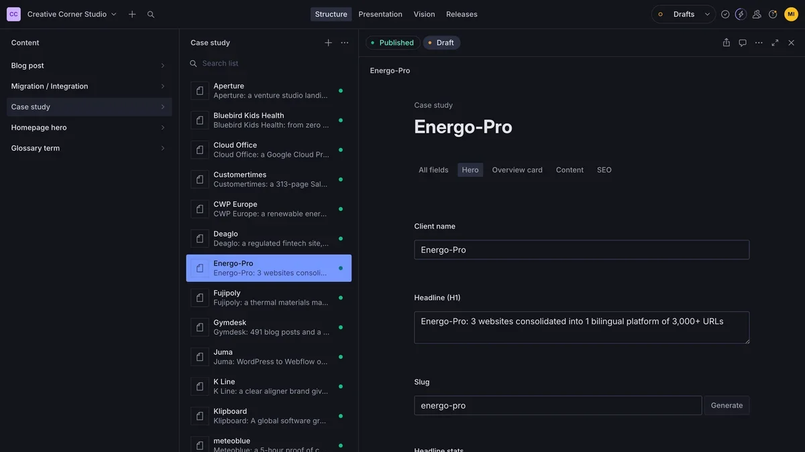
Task: Open the Cloud Office case study
Action: [x=269, y=150]
